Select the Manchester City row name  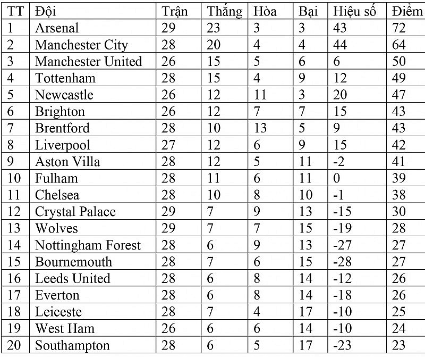[81, 45]
